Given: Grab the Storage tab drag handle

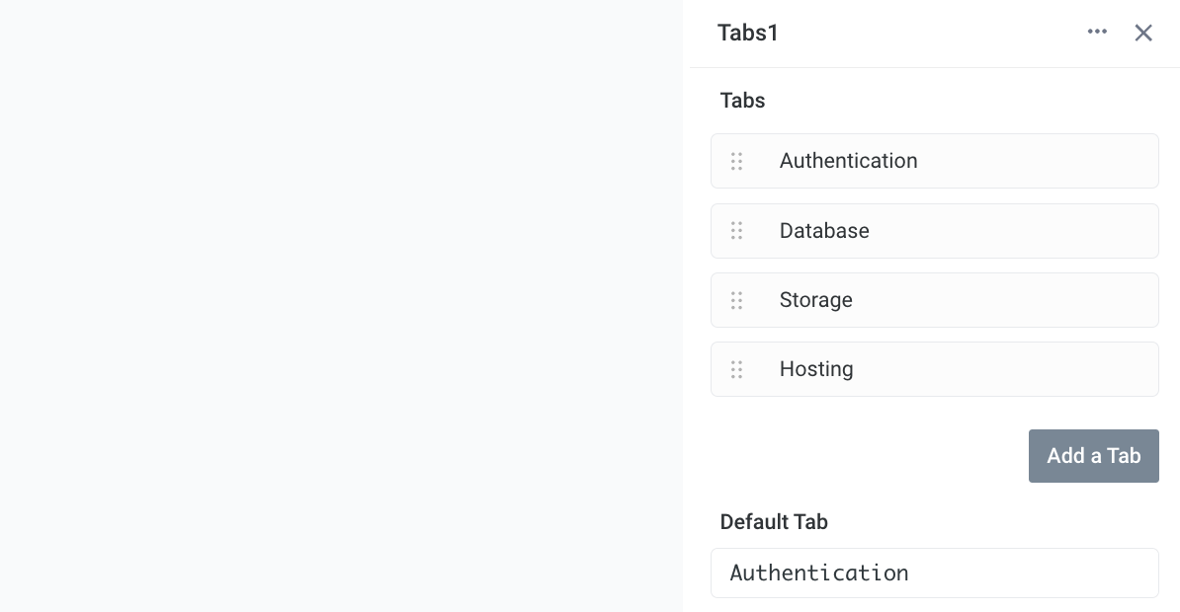Looking at the screenshot, I should tap(736, 300).
